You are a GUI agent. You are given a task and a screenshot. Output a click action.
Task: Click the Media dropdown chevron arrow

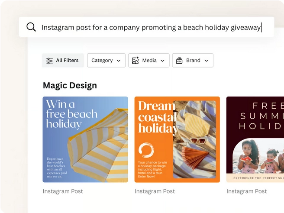click(162, 61)
